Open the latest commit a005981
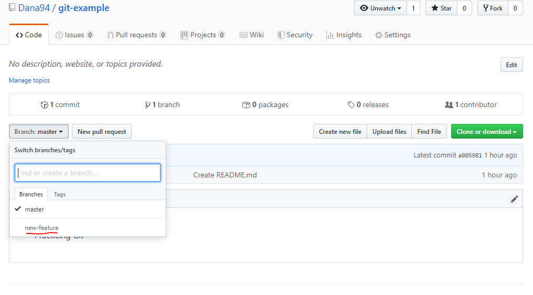The width and height of the screenshot is (533, 295). pos(470,155)
